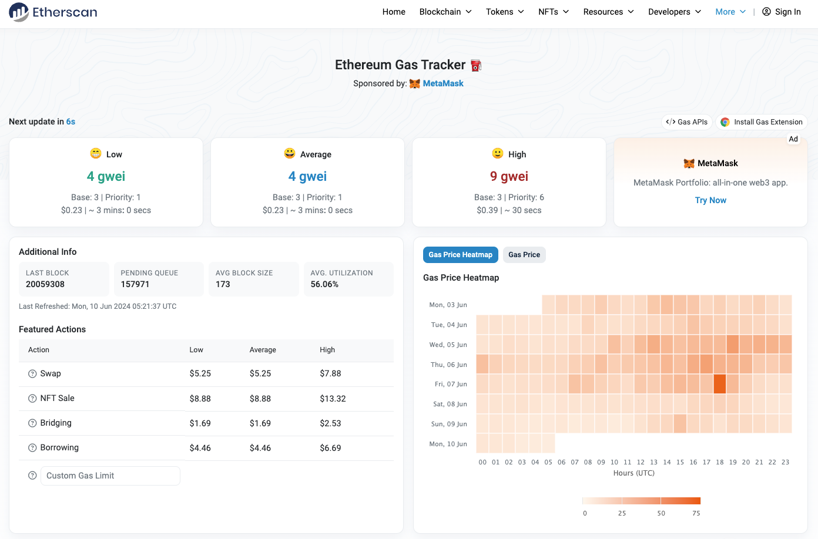
Task: Expand the Tokens dropdown
Action: tap(505, 12)
